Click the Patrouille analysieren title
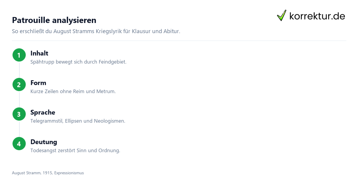 pyautogui.click(x=54, y=20)
